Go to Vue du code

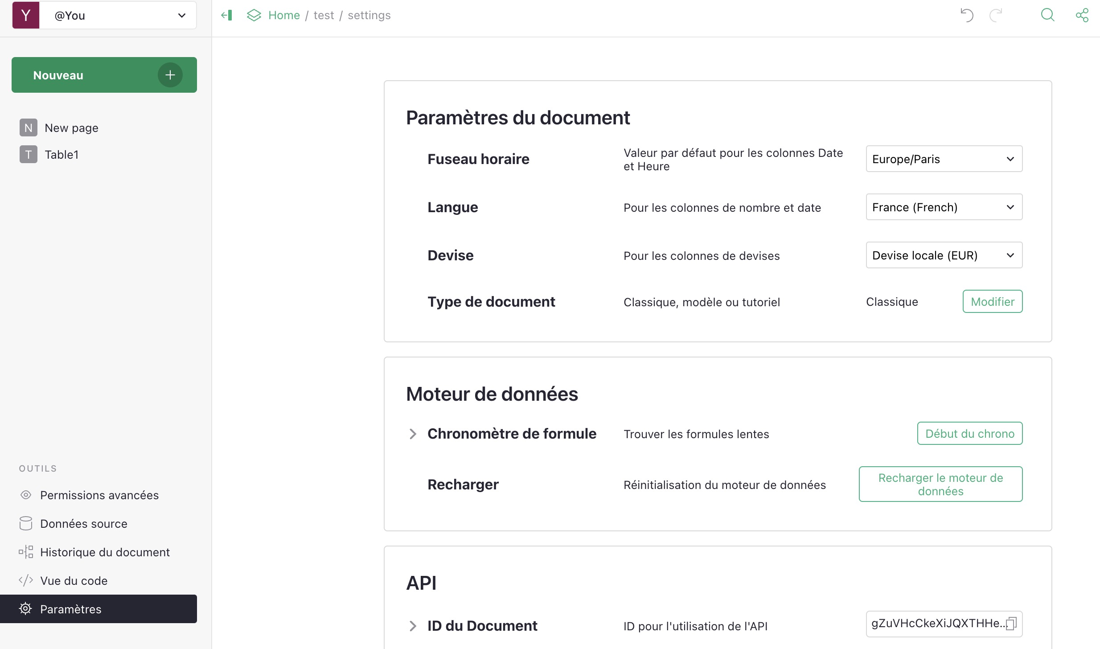(74, 581)
